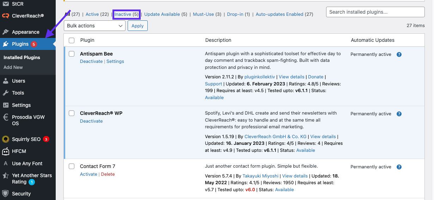Filter plugins by Drop-in (1)
Screen dimensions: 434x200
point(238,14)
